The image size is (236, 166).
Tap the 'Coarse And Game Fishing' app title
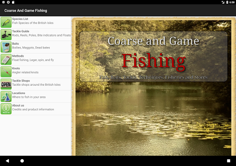click(x=26, y=11)
